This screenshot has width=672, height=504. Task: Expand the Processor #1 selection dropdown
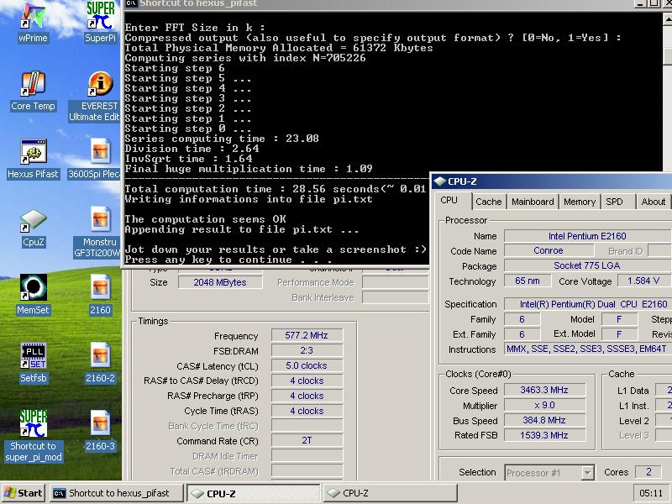coord(587,473)
